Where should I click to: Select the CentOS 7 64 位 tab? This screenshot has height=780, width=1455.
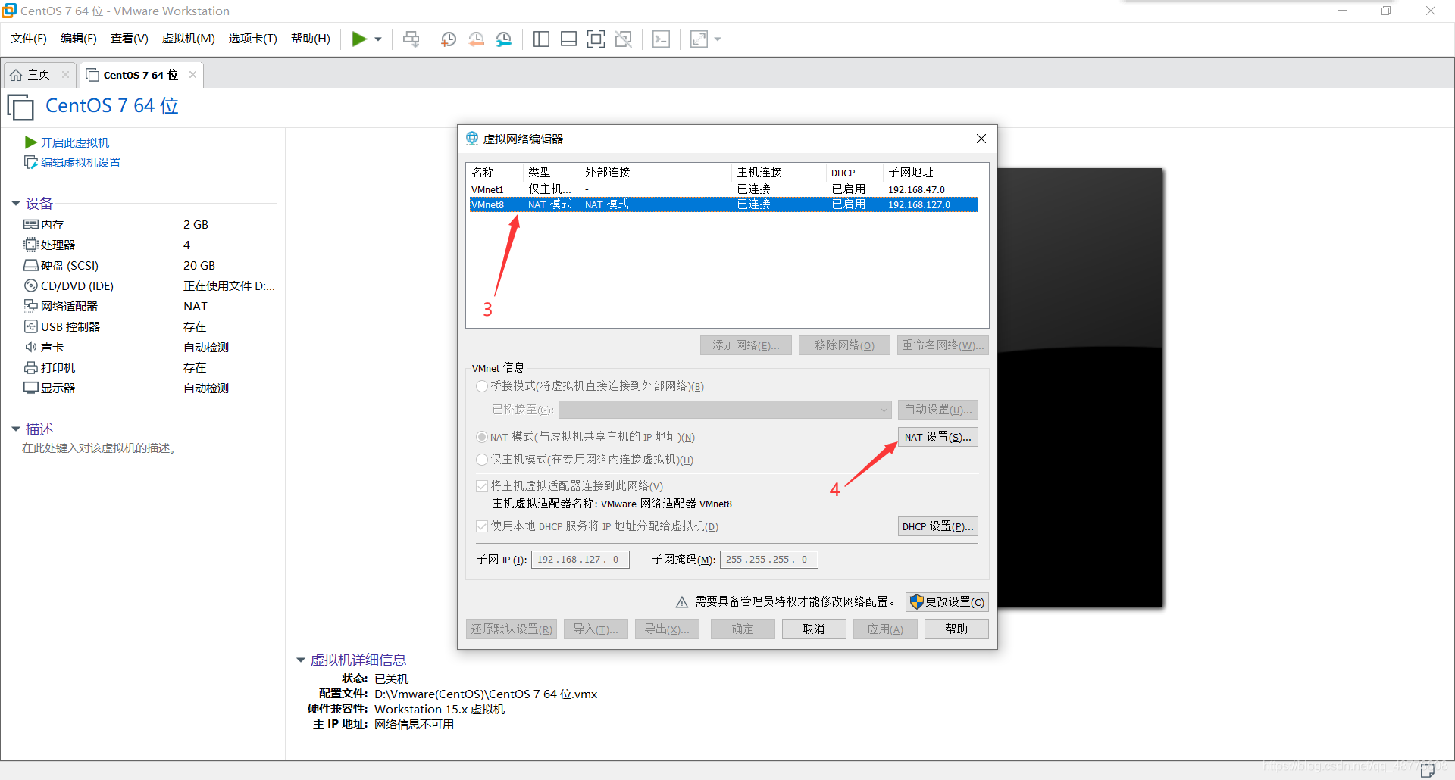140,75
